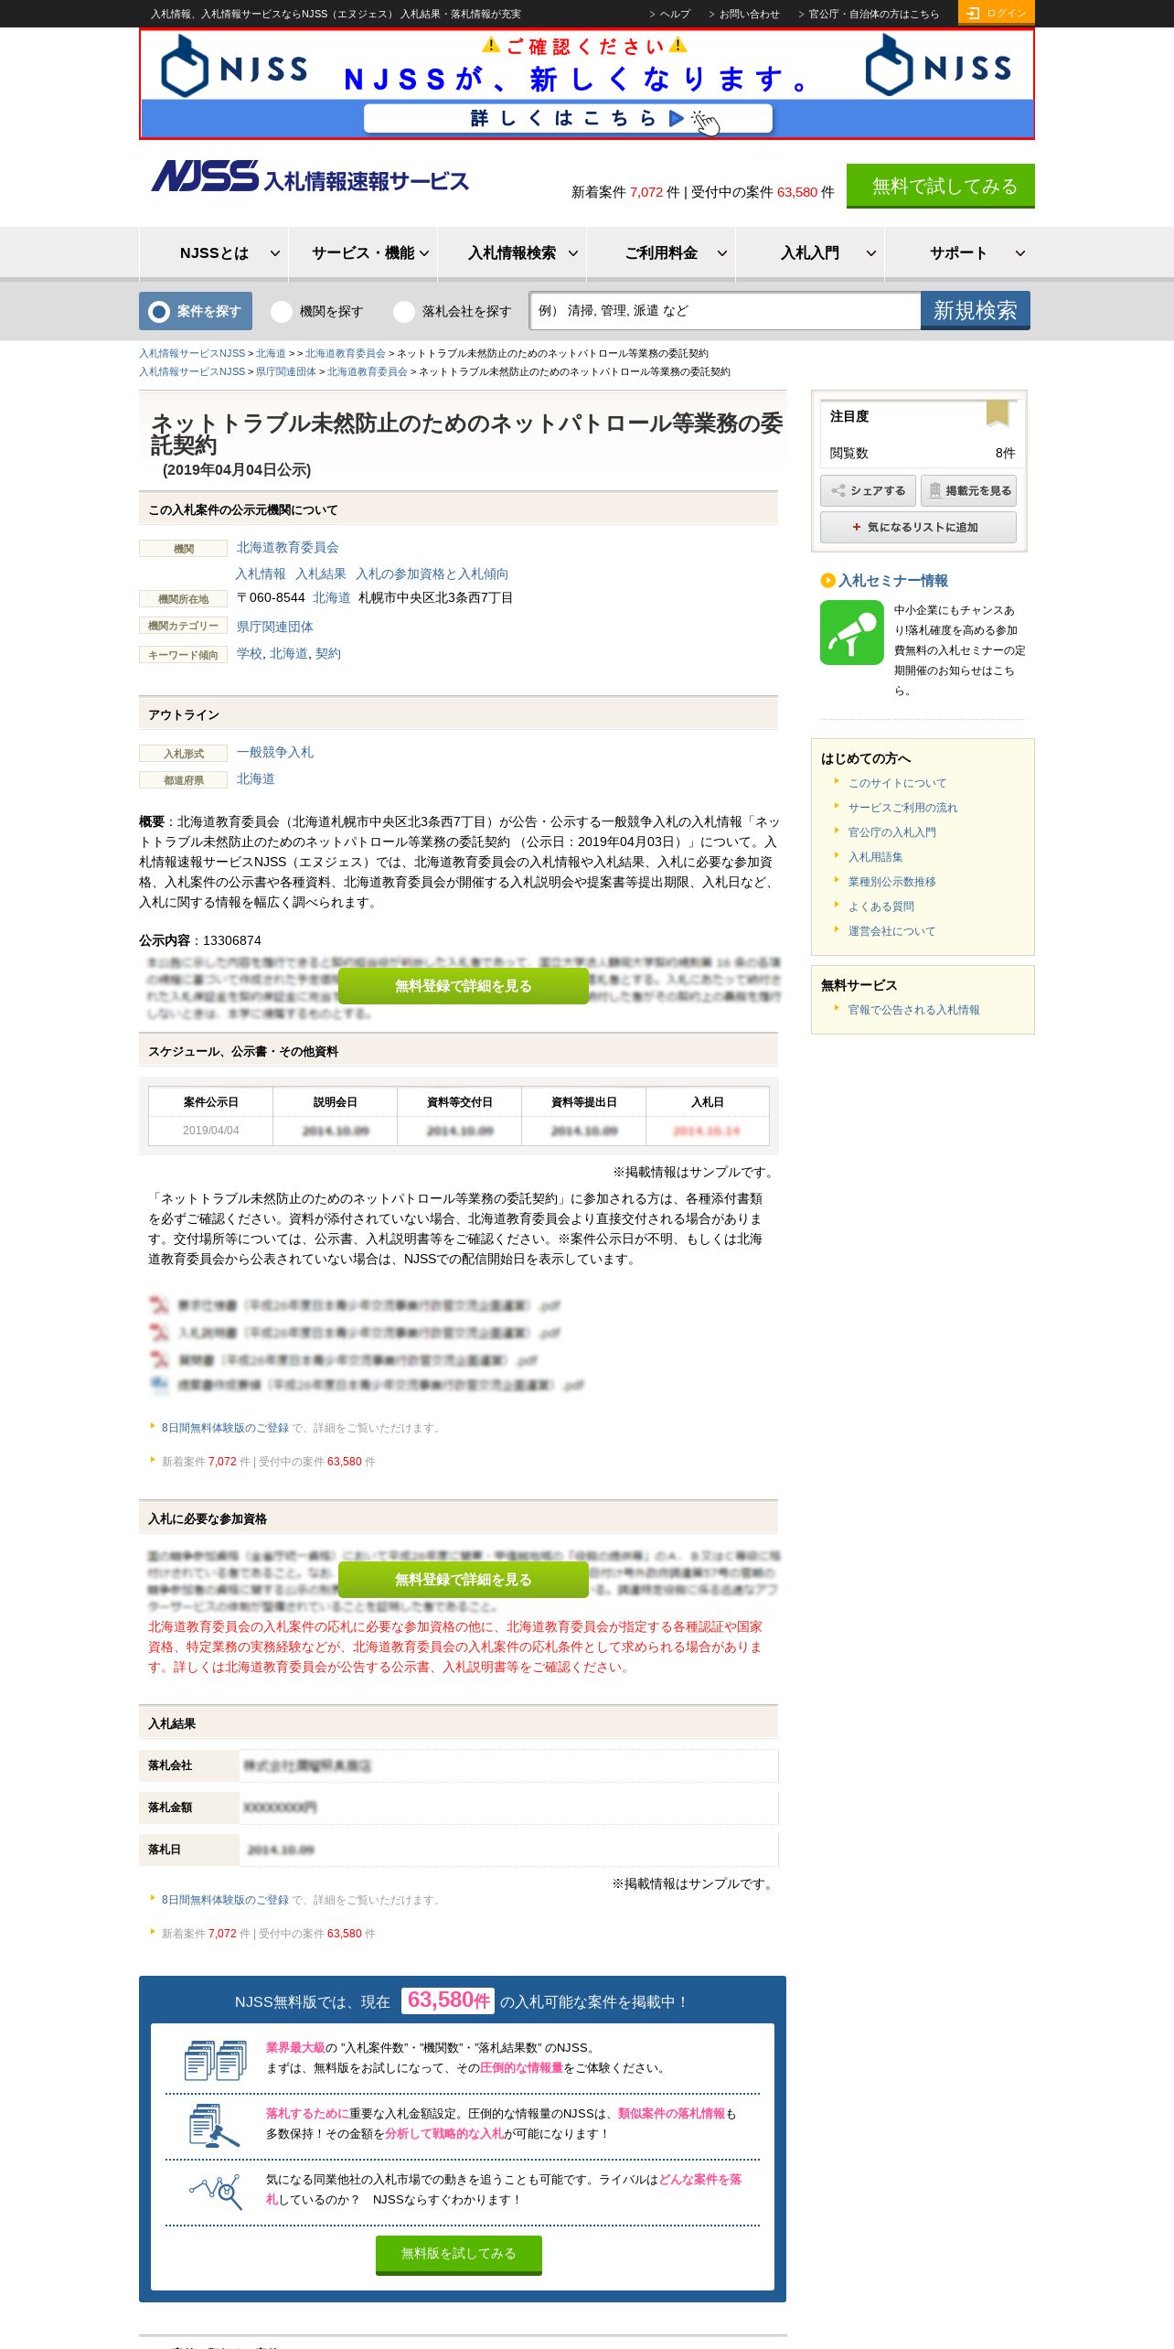Open the 一般競争入札 link
Screen dimensions: 1174x2349
click(275, 752)
